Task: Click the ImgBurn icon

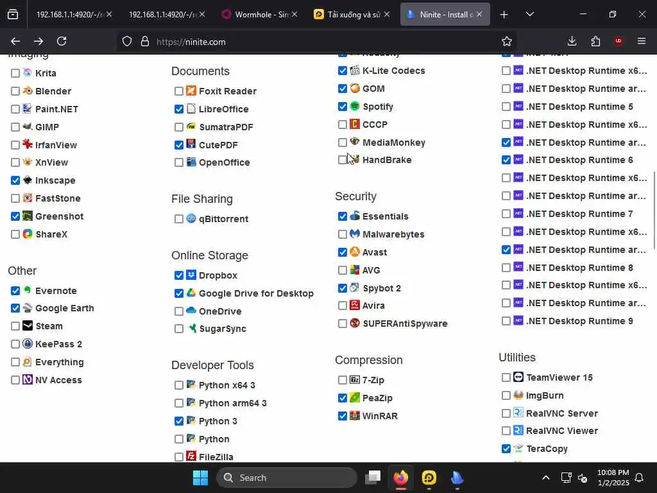Action: (518, 395)
